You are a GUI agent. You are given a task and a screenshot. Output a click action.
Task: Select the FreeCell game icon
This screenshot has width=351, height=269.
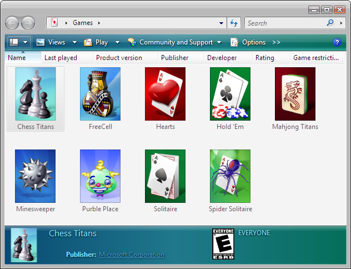click(100, 94)
